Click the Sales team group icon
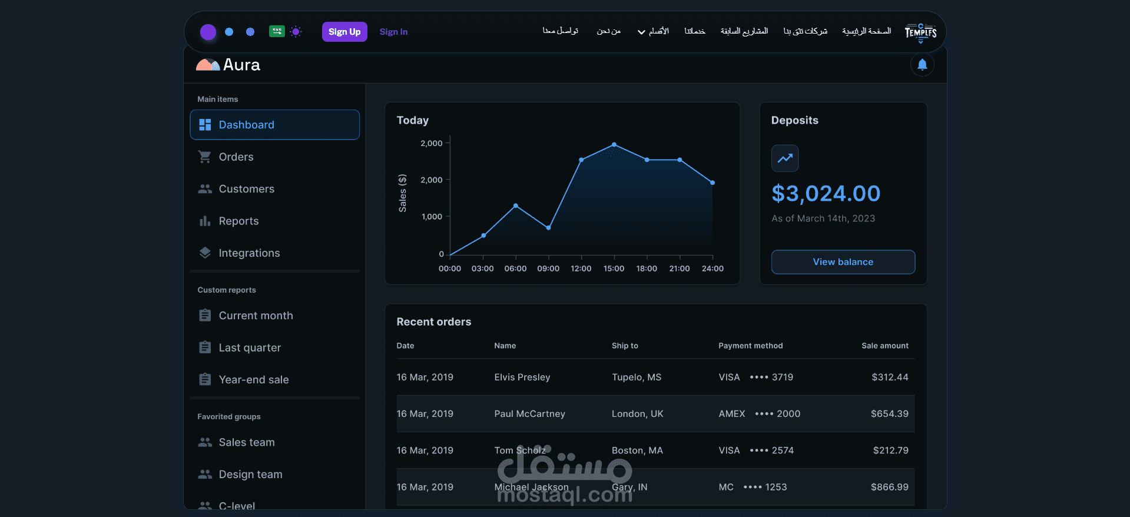Screen dimensions: 1130x517 205,442
